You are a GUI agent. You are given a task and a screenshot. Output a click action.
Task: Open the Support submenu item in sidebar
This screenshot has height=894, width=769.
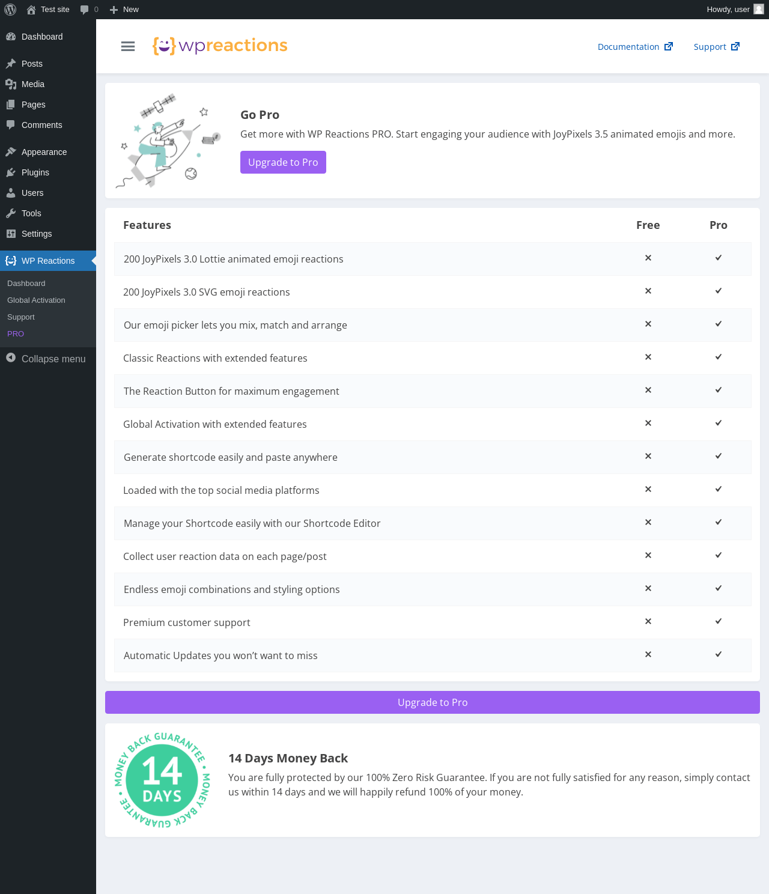click(x=48, y=317)
